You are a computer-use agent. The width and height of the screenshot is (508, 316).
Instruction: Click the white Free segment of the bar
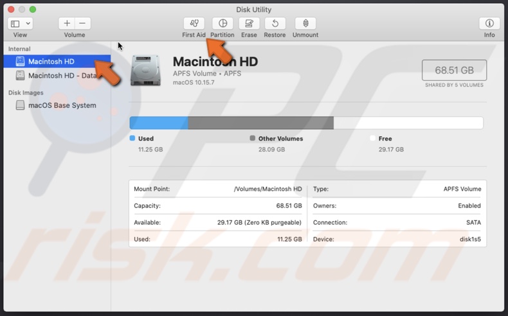point(408,123)
